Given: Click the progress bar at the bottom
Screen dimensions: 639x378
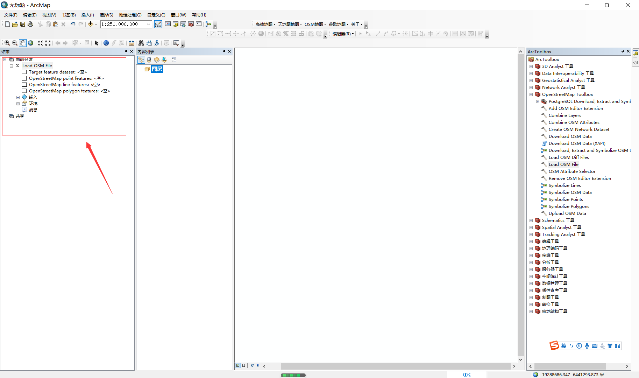Looking at the screenshot, I should point(293,375).
